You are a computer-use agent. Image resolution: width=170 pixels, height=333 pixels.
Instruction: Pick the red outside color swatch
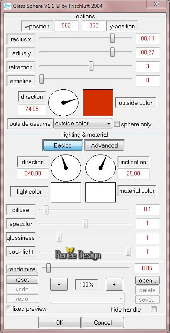pos(98,103)
